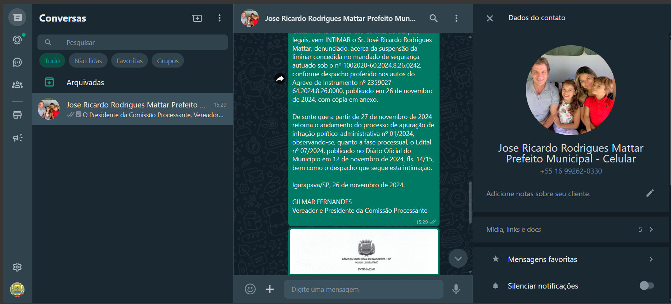Open the Arquivadas chats
Viewport: 671px width, 304px height.
(85, 83)
